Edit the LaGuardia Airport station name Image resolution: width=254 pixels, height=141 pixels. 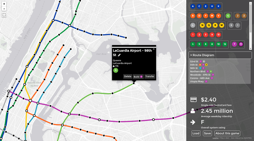(119, 55)
